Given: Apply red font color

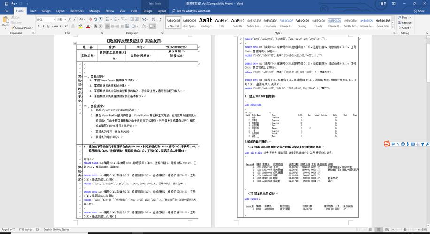Looking at the screenshot, I should [x=88, y=26].
